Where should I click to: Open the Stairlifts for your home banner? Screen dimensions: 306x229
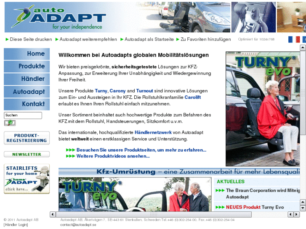pos(27,179)
